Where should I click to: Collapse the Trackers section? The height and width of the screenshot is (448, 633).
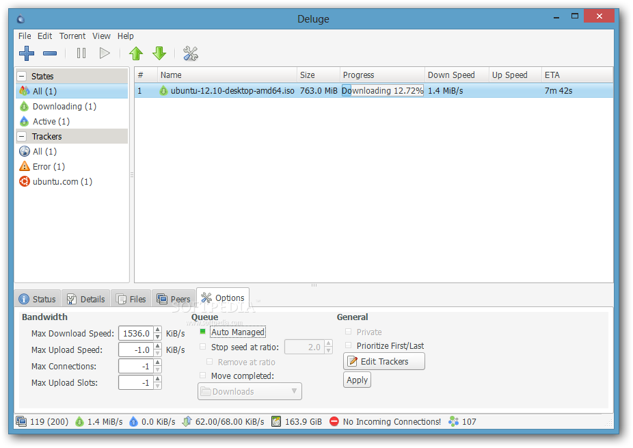pyautogui.click(x=22, y=137)
